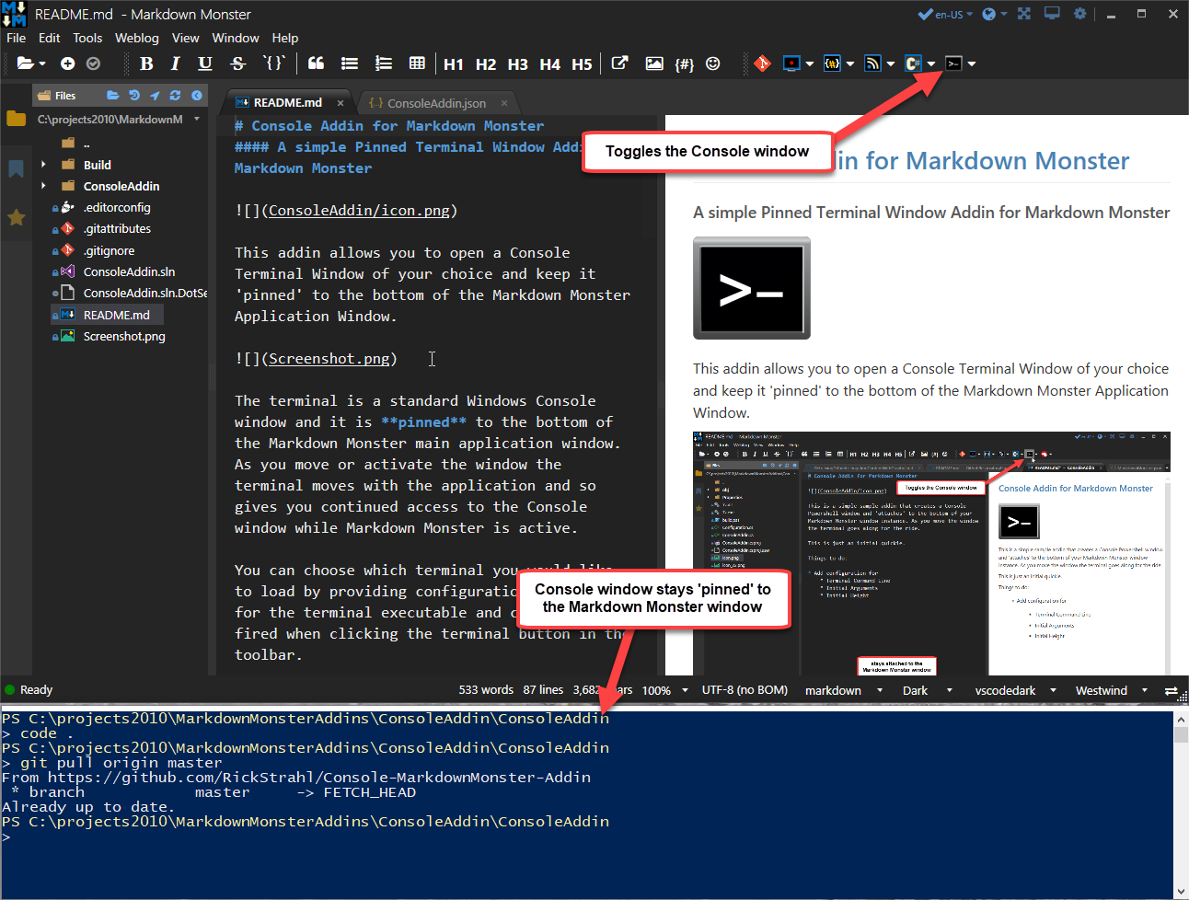The width and height of the screenshot is (1189, 900).
Task: Click the screen capture addin icon
Action: pyautogui.click(x=791, y=63)
